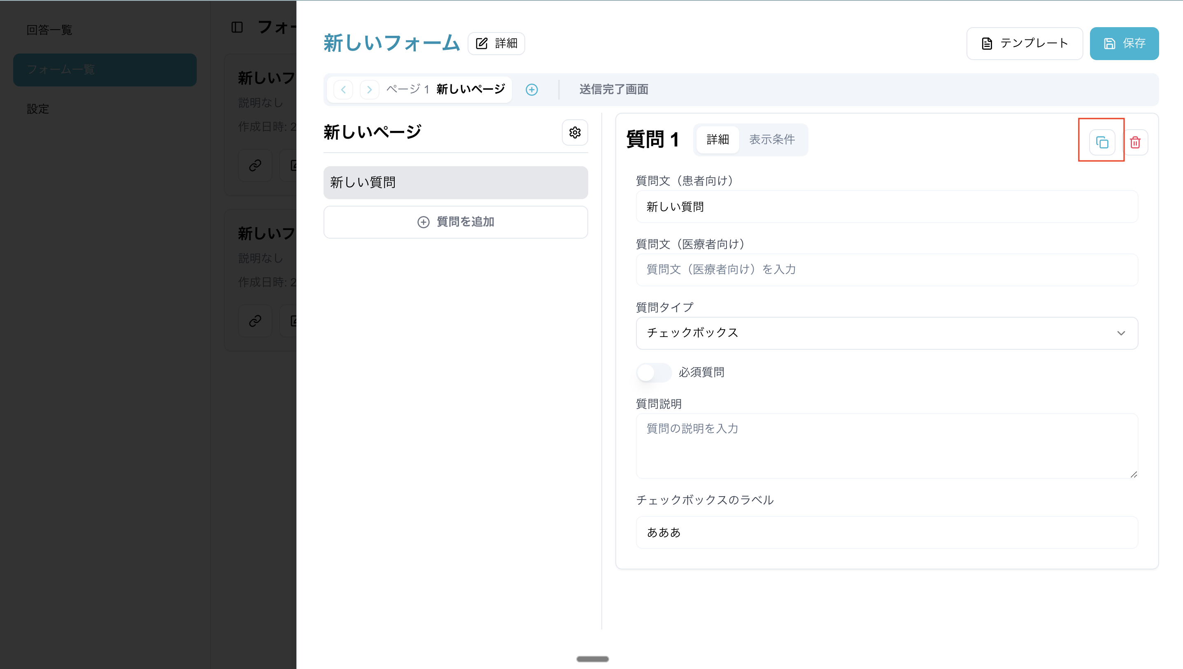Click the duplicate question icon
Viewport: 1183px width, 669px height.
1101,142
